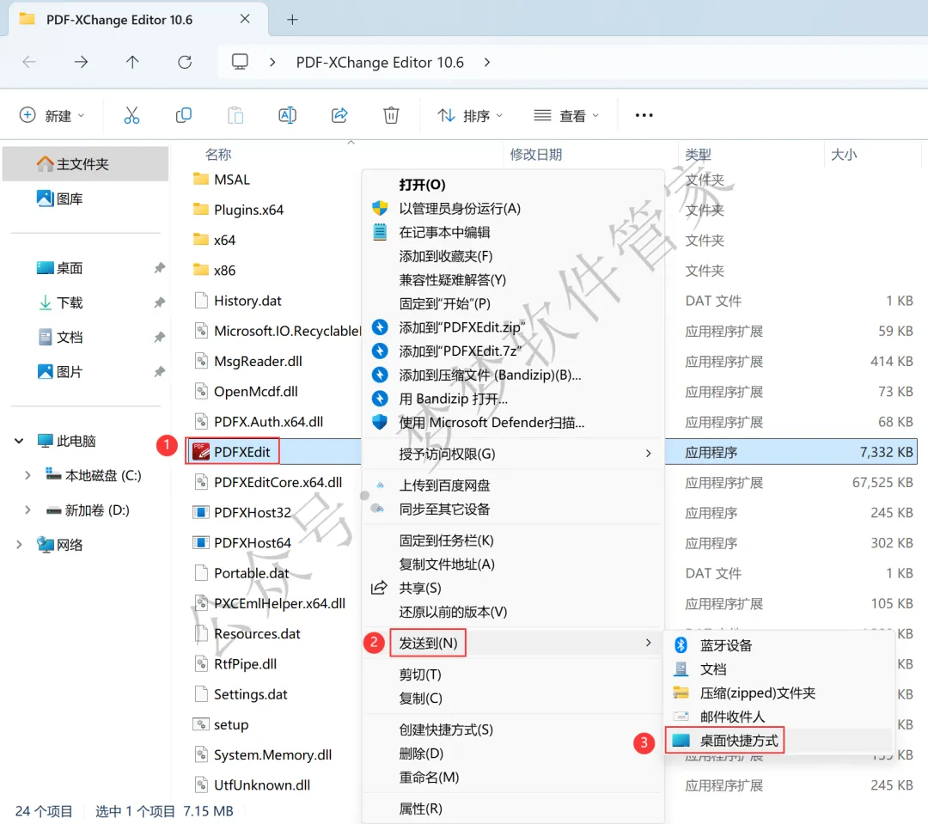Open Pictures in the sidebar

pyautogui.click(x=60, y=372)
